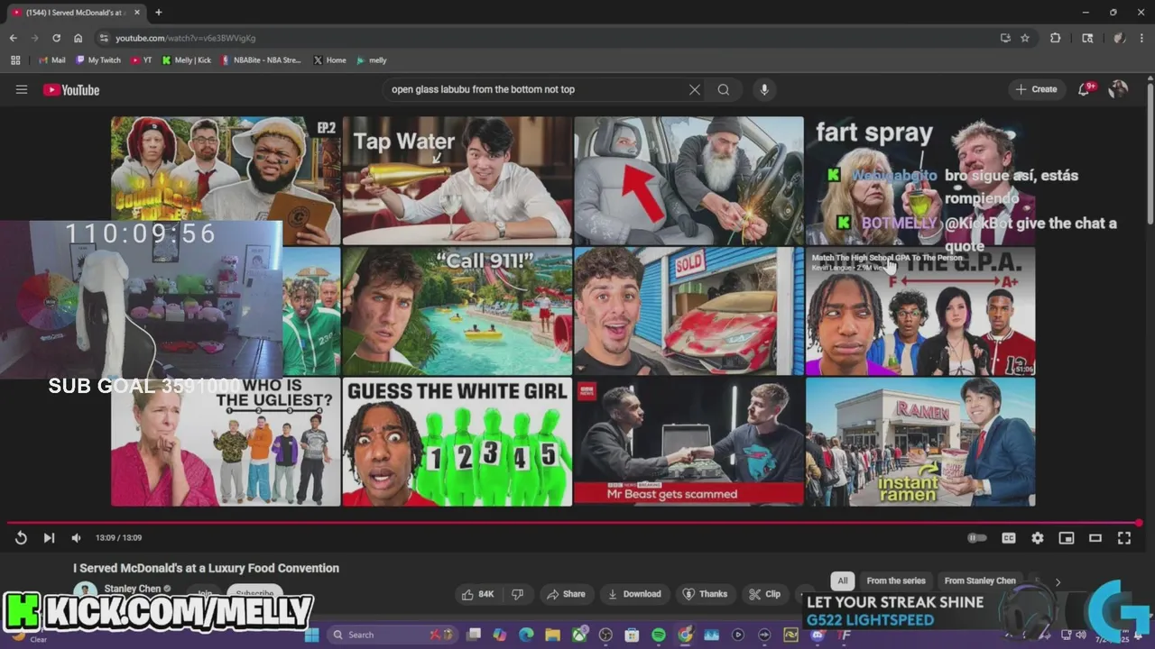Open the SOLD Lamborghini suggested video
Screen dimensions: 1155x649
[688, 311]
